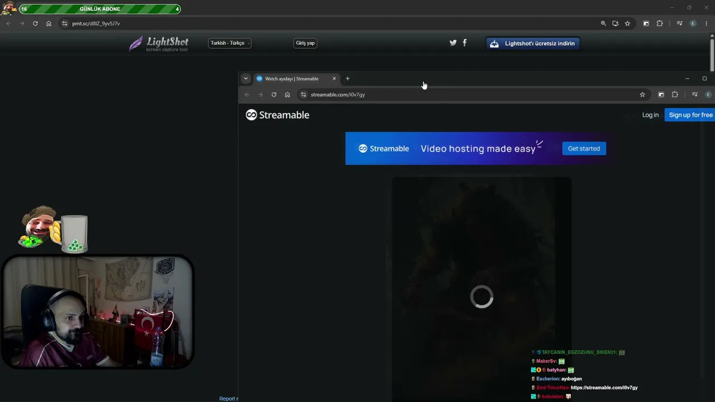Click the LightShot page vertical scrollbar
Viewport: 715px width, 402px height.
712,56
